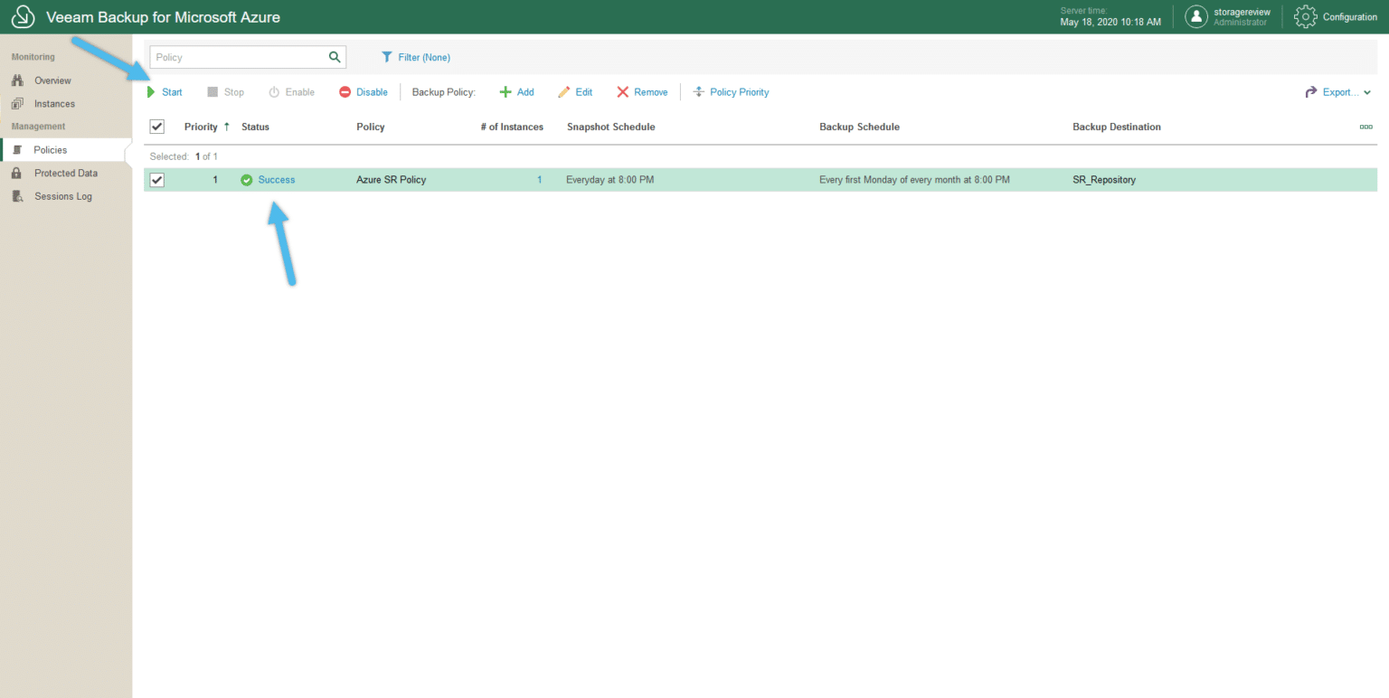
Task: Toggle the select-all header checkbox
Action: tap(156, 127)
